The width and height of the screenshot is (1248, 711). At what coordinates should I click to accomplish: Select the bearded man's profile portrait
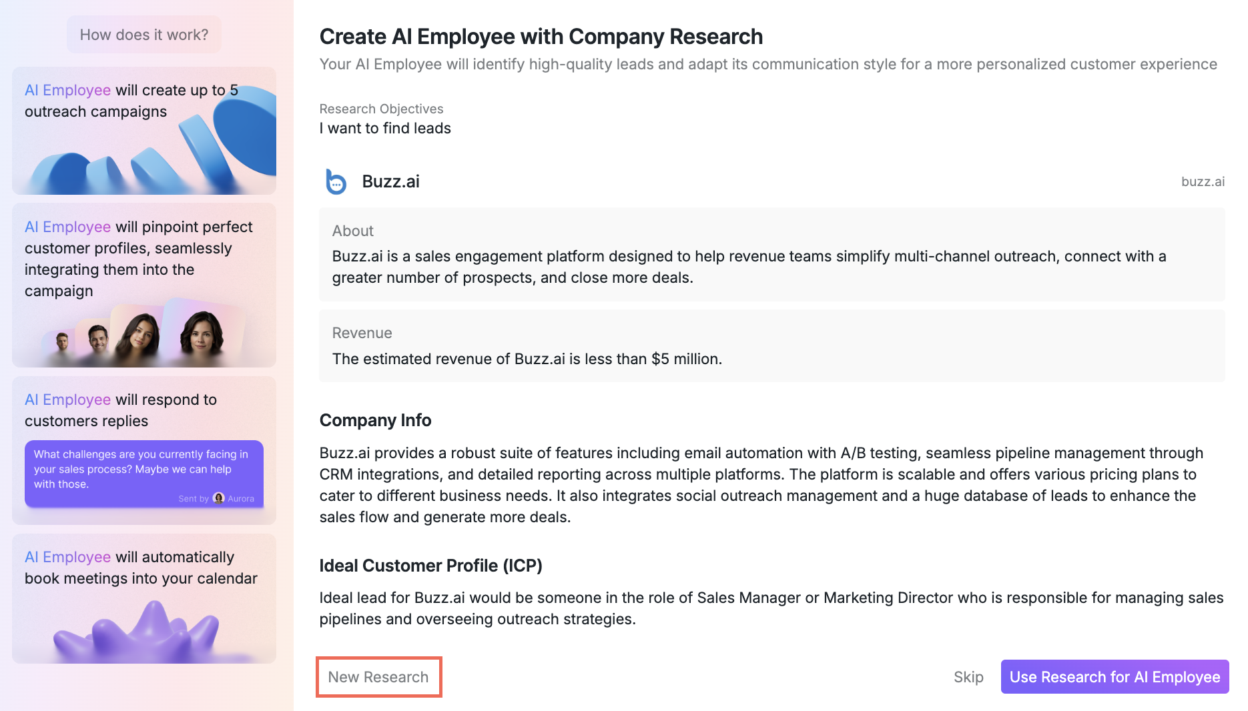(x=98, y=339)
